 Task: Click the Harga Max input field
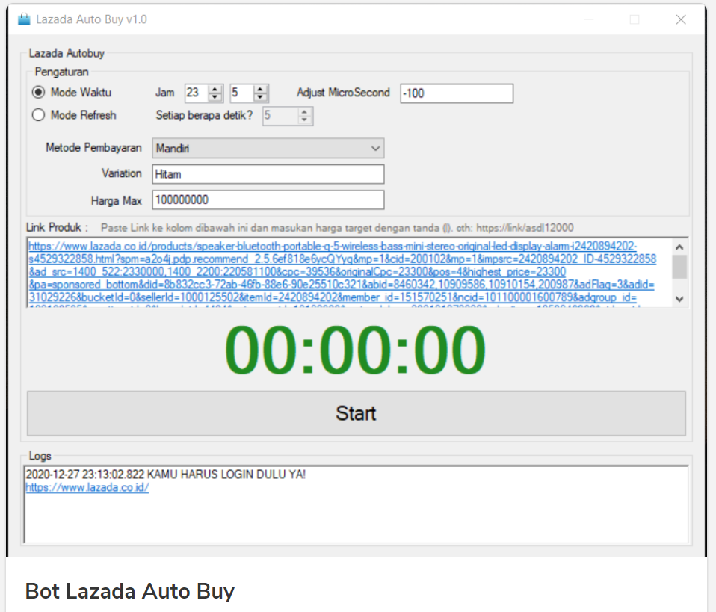click(268, 200)
